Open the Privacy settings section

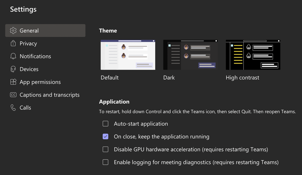tap(45, 43)
